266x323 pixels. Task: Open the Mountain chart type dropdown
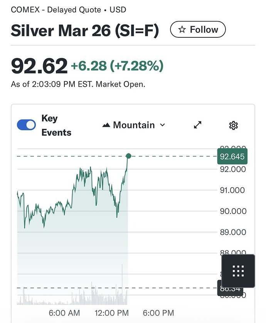pyautogui.click(x=133, y=125)
